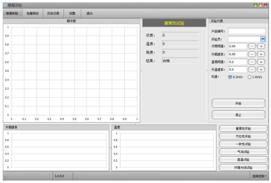Choose the 方位性实验 test mode
Viewport: 271px width, 183px height.
pos(243,136)
